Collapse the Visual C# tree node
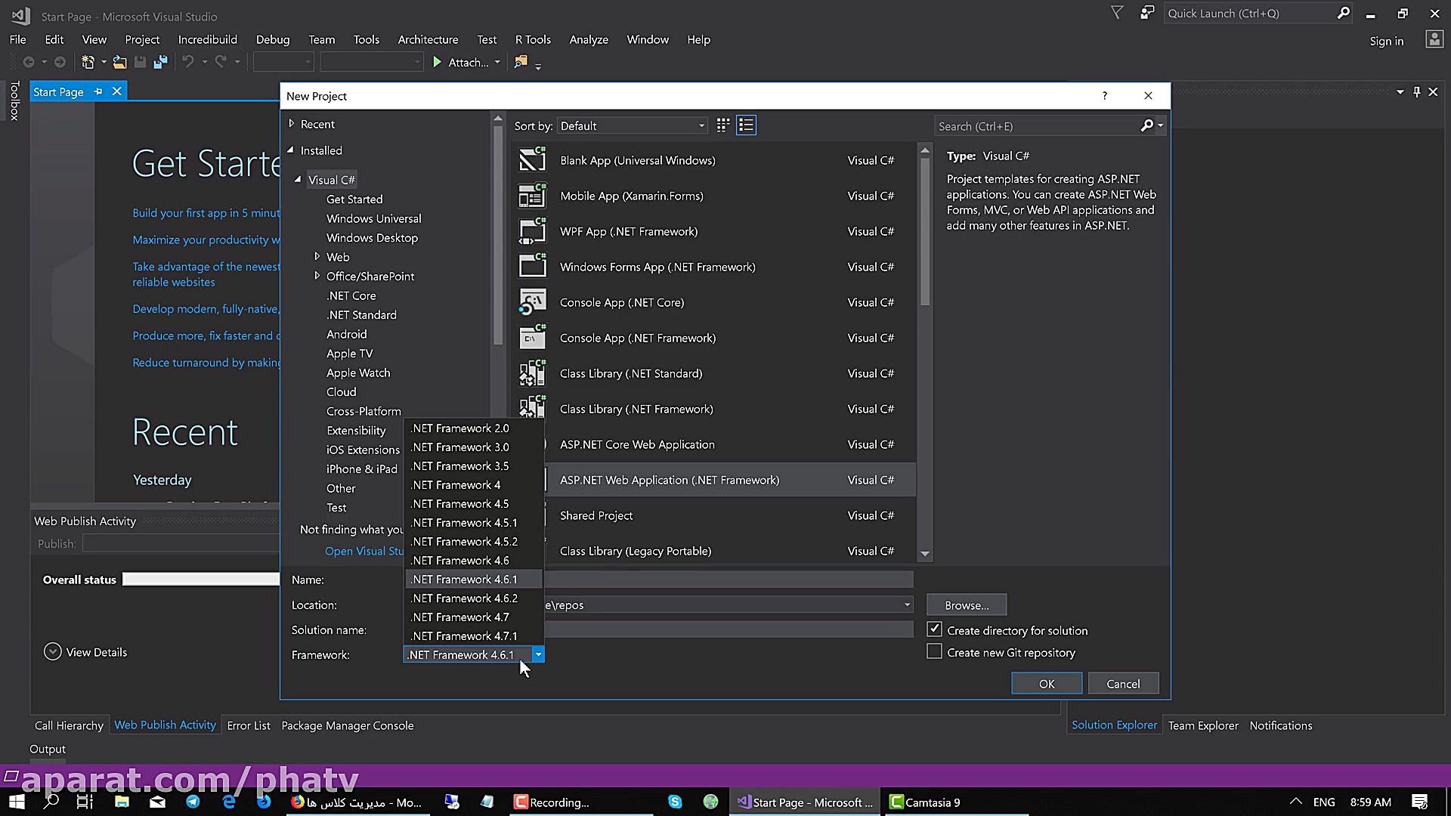This screenshot has width=1451, height=816. tap(299, 179)
